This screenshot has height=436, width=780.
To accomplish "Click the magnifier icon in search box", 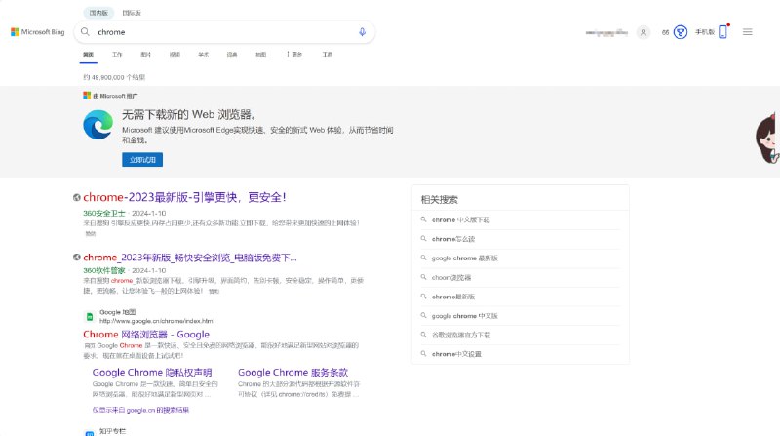I will point(85,32).
